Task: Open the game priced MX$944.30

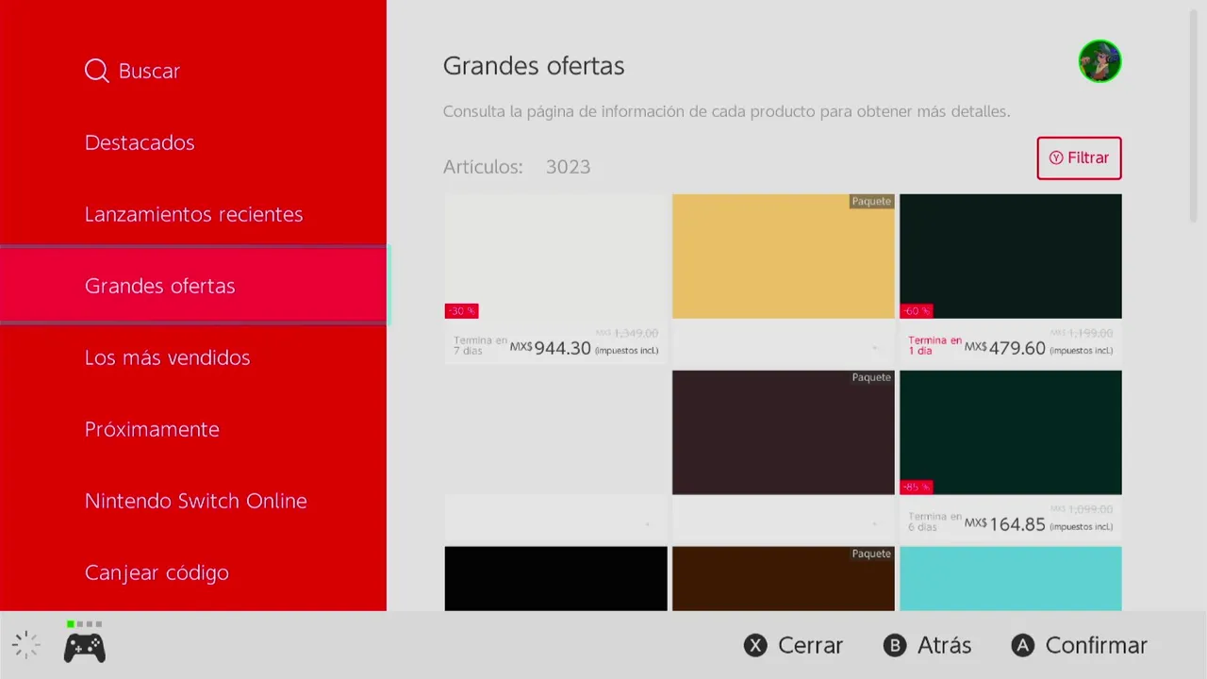Action: (x=555, y=279)
